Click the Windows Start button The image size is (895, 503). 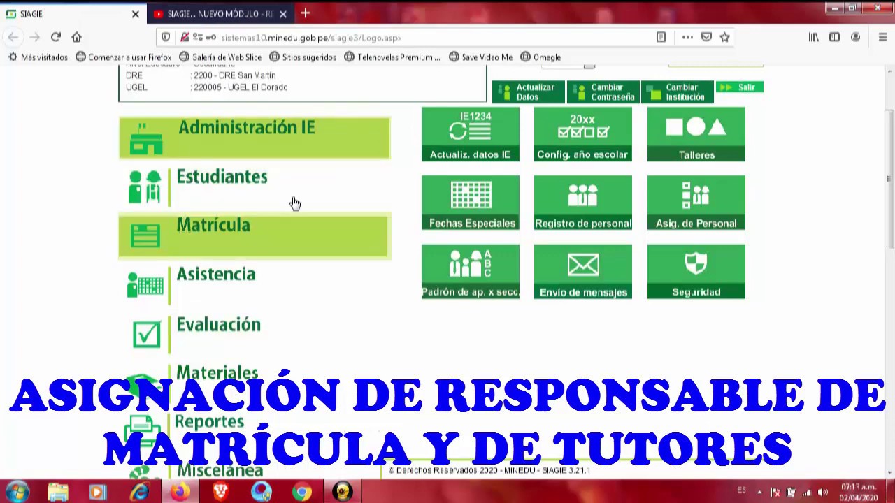click(17, 492)
